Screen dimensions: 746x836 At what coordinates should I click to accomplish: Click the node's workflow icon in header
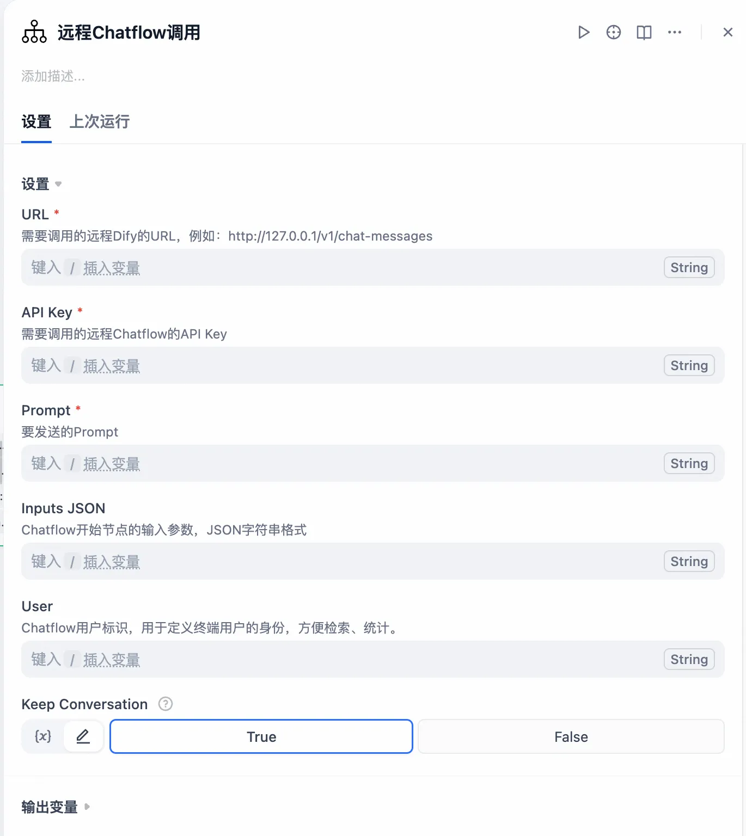coord(34,32)
